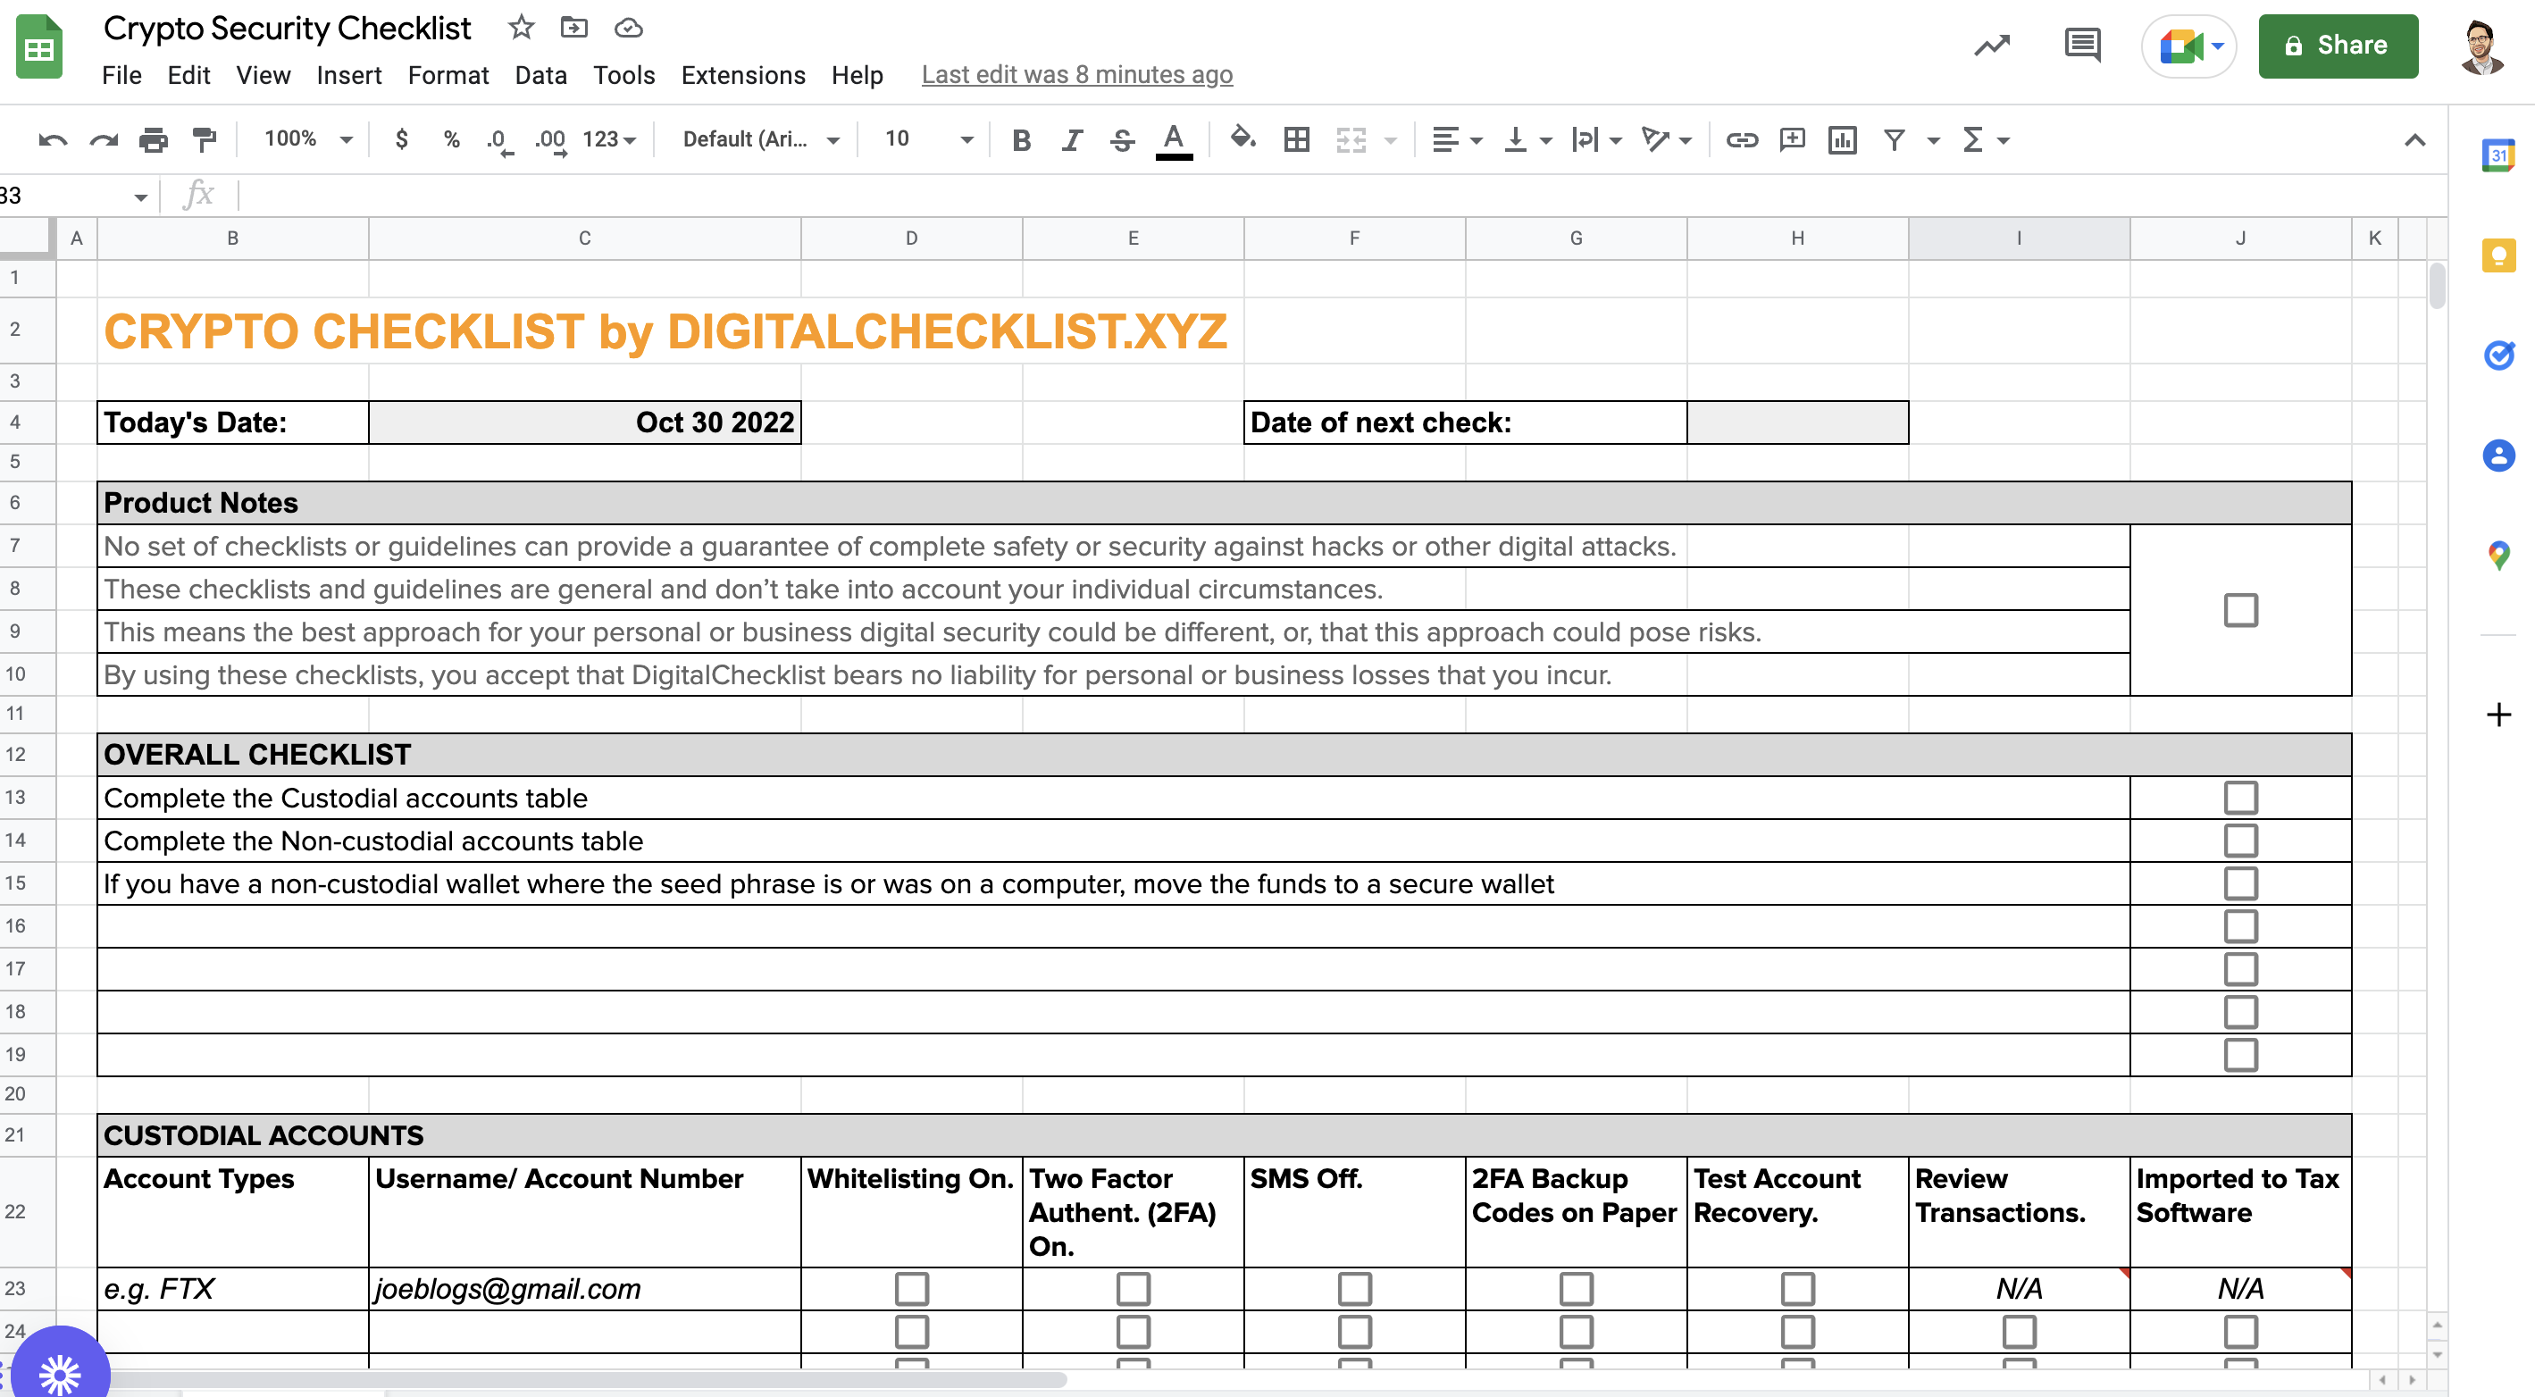Open fill color picker

(x=1242, y=138)
